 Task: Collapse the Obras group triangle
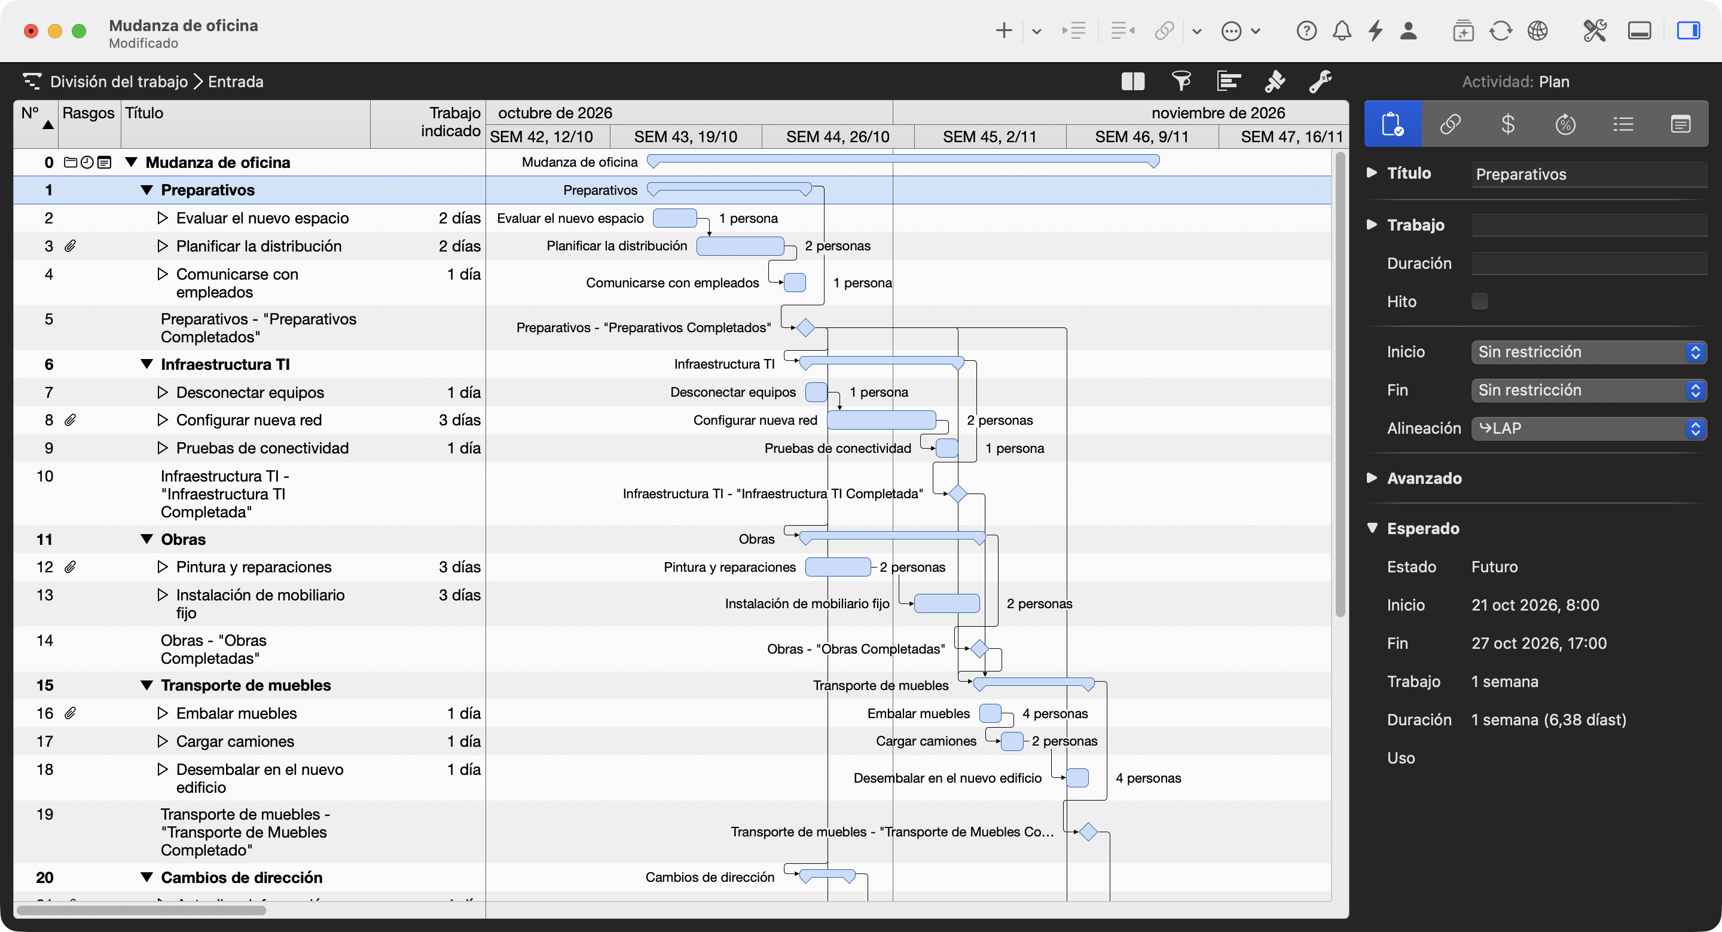(x=147, y=539)
